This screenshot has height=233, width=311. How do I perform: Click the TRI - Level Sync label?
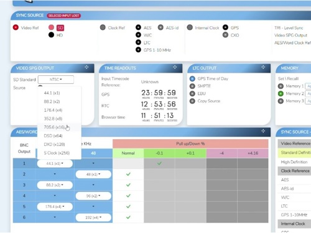(x=289, y=28)
